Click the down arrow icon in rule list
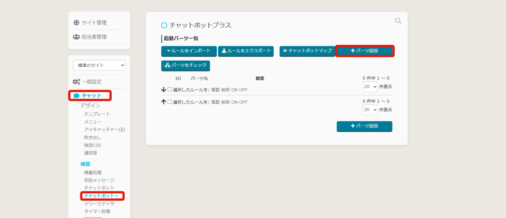Screen dimensions: 506x218 click(x=164, y=90)
